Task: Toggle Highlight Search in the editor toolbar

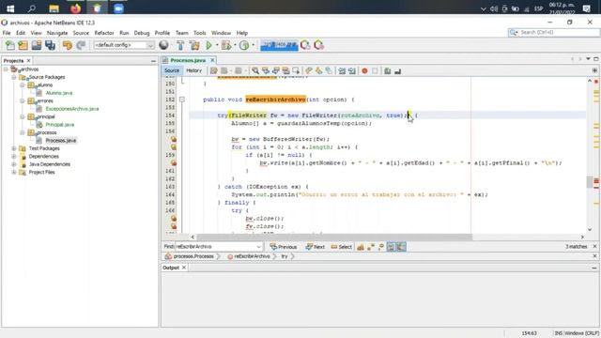Action: tap(285, 71)
